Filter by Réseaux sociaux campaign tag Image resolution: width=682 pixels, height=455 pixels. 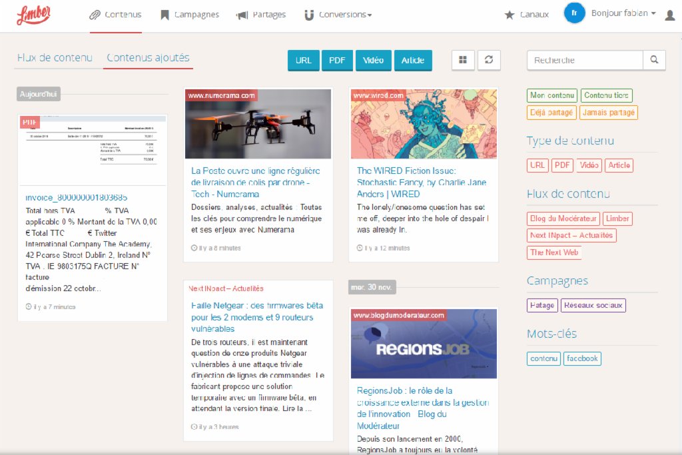pos(593,305)
